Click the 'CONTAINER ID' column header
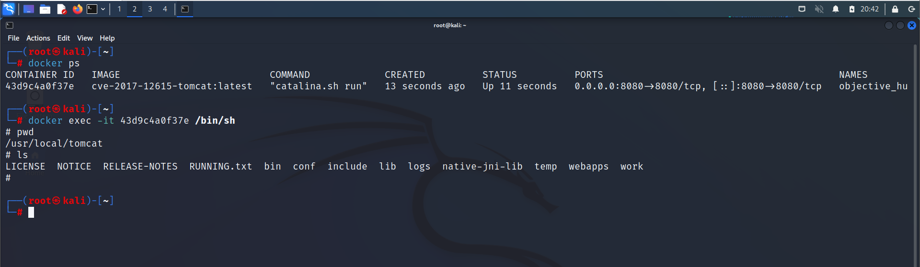Viewport: 920px width, 267px height. pyautogui.click(x=40, y=75)
